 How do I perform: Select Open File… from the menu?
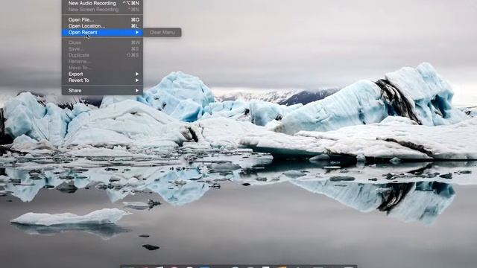(102, 19)
